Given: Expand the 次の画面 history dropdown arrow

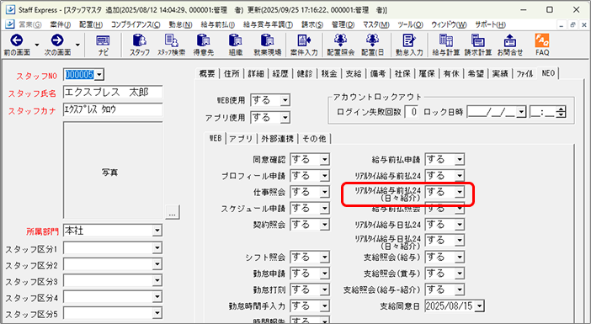Looking at the screenshot, I should point(77,45).
